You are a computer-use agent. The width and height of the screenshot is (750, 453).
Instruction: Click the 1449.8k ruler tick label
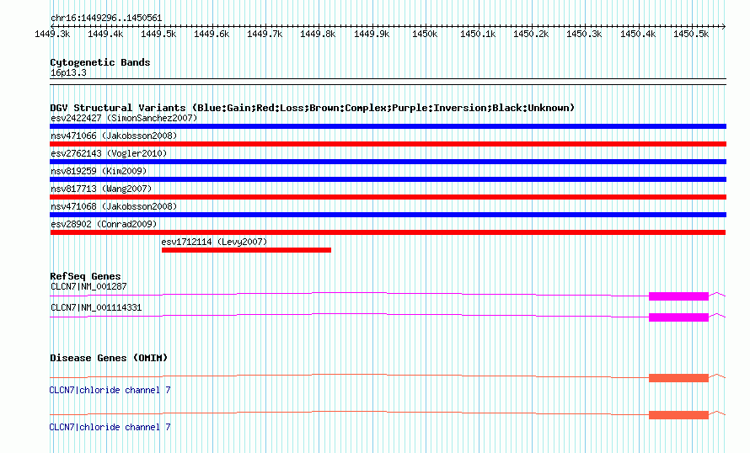pos(318,34)
